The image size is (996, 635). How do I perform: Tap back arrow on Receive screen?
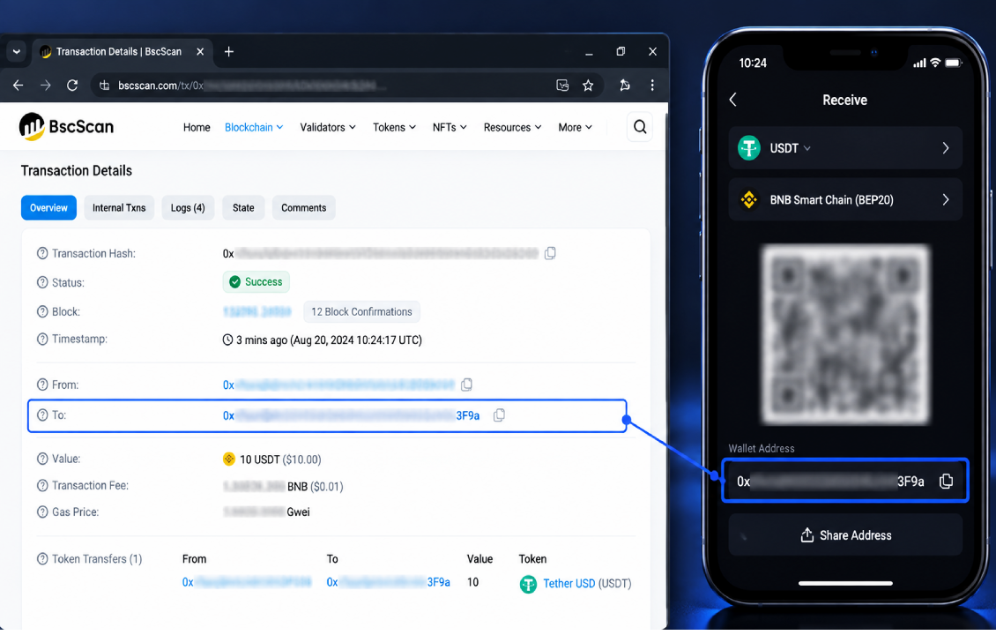coord(733,100)
